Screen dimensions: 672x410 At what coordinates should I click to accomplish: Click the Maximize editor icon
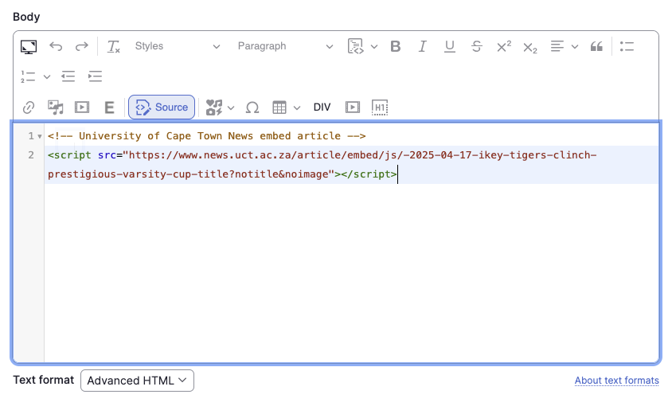point(29,46)
